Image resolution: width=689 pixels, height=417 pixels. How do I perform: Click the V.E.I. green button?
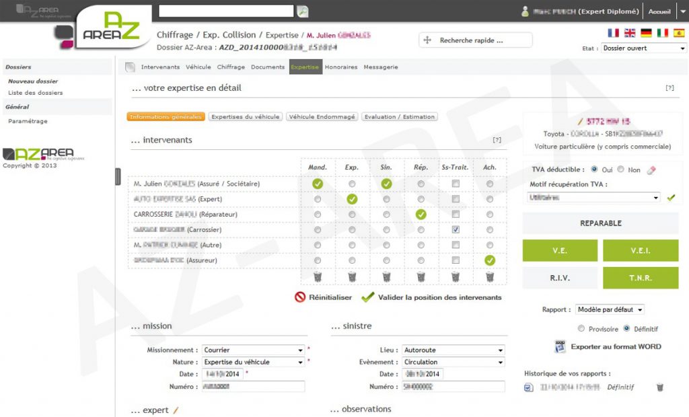(x=640, y=250)
